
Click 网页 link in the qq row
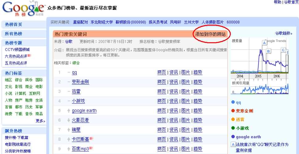(162, 73)
